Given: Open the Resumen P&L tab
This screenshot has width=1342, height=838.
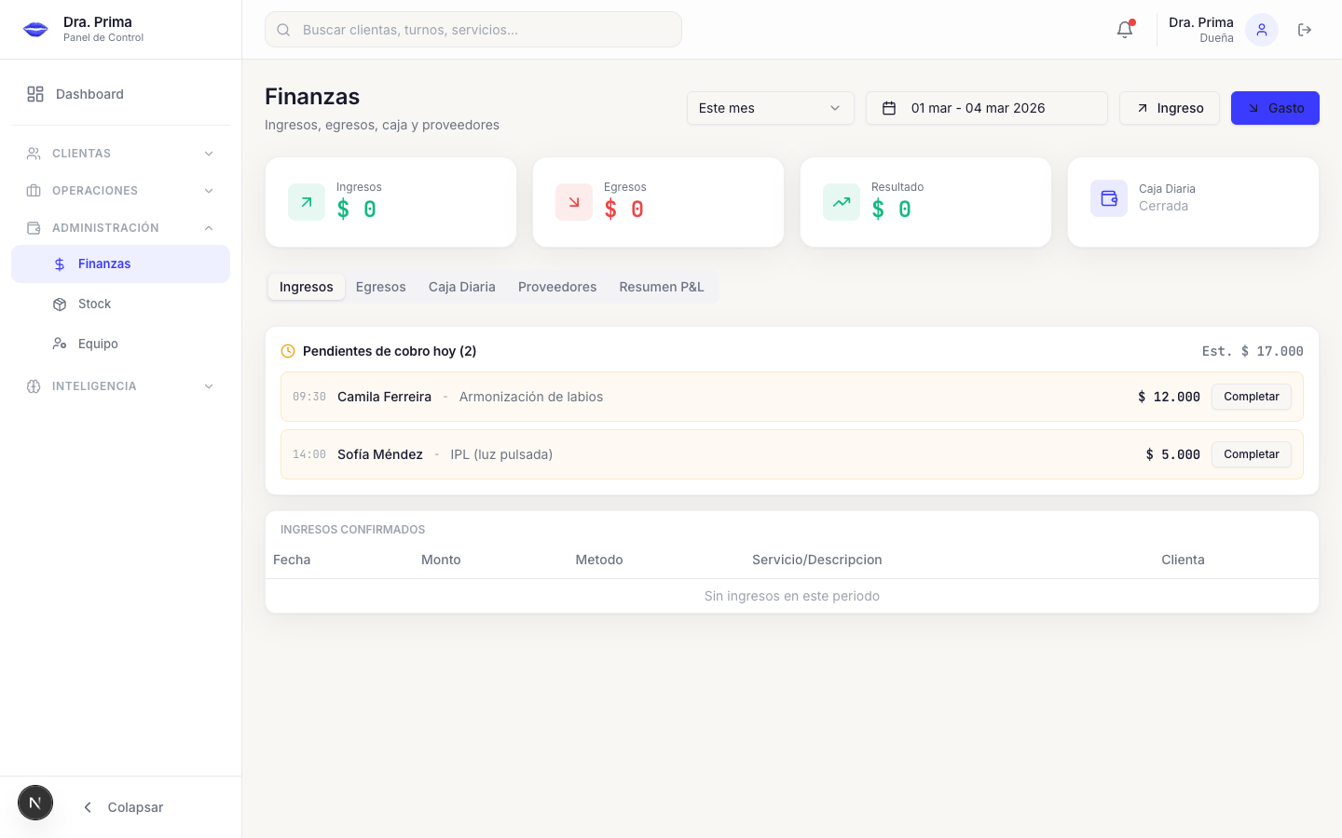Looking at the screenshot, I should point(662,287).
